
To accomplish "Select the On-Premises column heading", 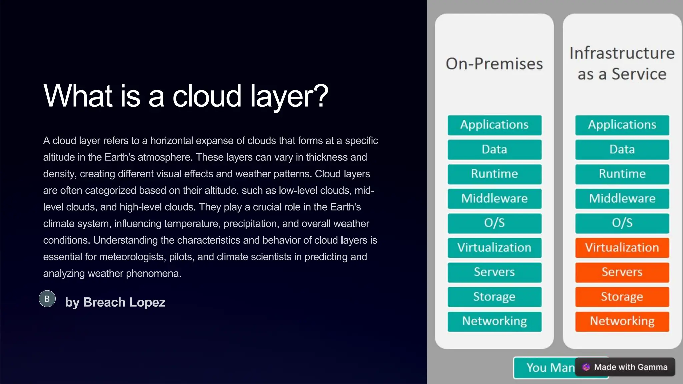I will 494,64.
